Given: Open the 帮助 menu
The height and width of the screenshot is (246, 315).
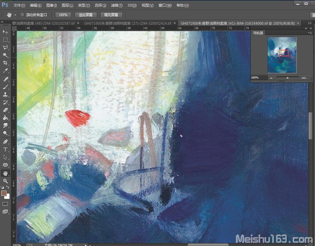Looking at the screenshot, I should pyautogui.click(x=183, y=5).
